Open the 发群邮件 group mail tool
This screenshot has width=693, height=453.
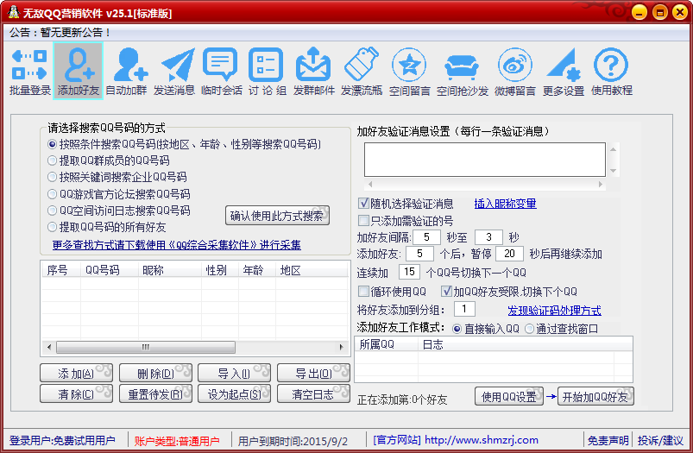[314, 72]
